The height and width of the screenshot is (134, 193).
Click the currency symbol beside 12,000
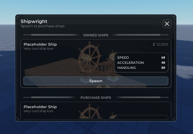[154, 44]
